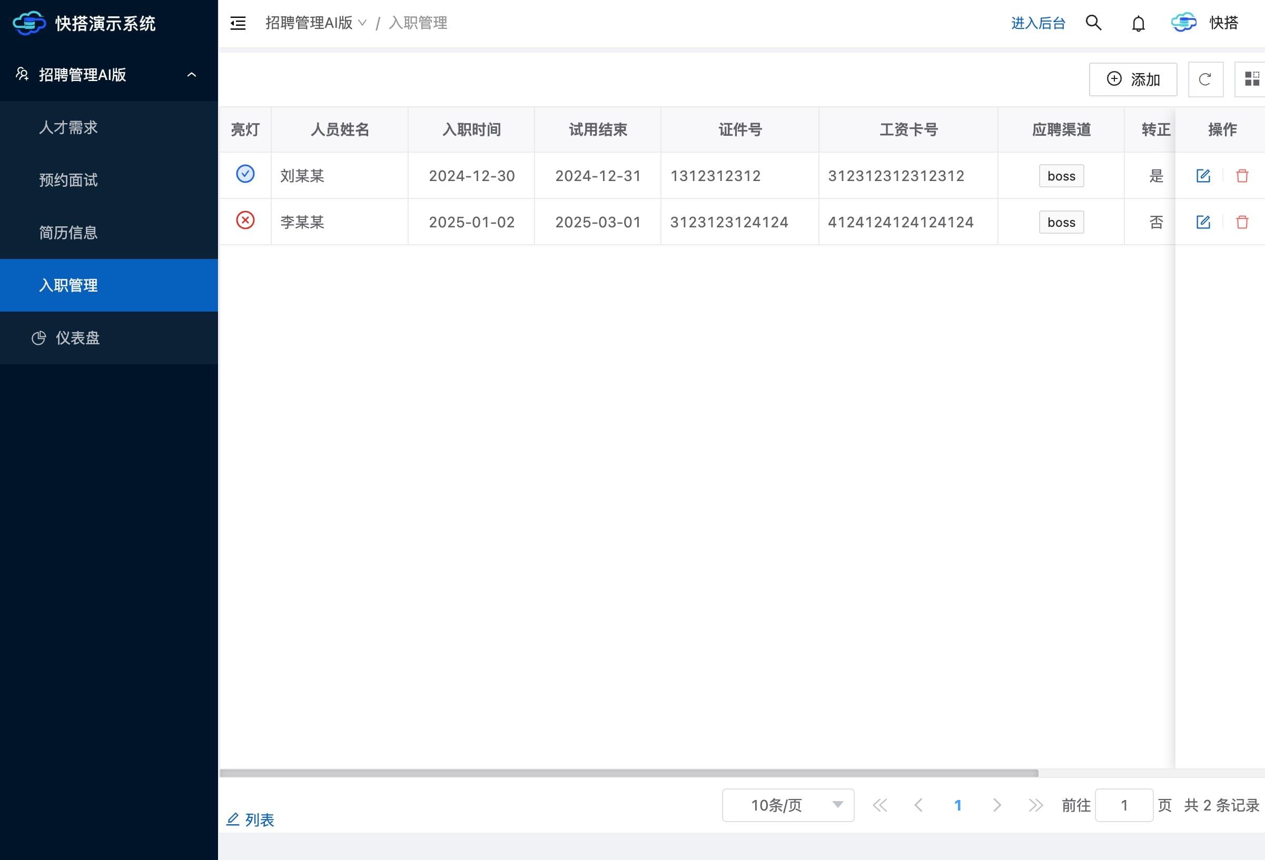Open 简历信息 in the sidebar
The width and height of the screenshot is (1265, 860).
click(109, 233)
